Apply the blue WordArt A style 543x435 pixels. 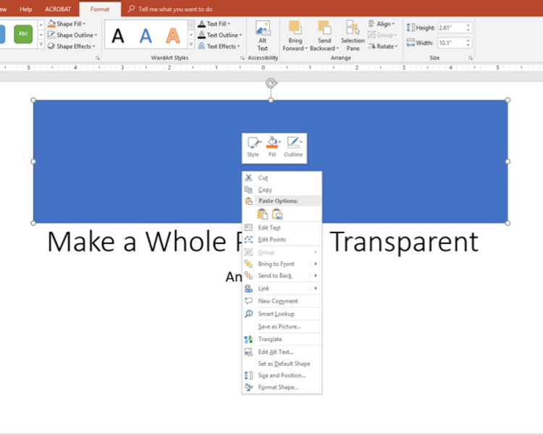(x=146, y=35)
